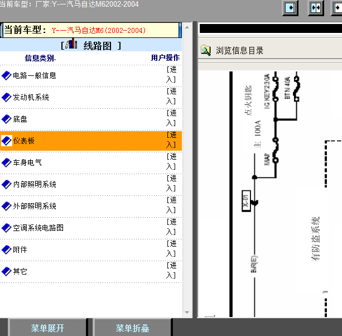Enter the 底盘 category via [进入]
Screen dimensions: 342x336
coord(171,118)
